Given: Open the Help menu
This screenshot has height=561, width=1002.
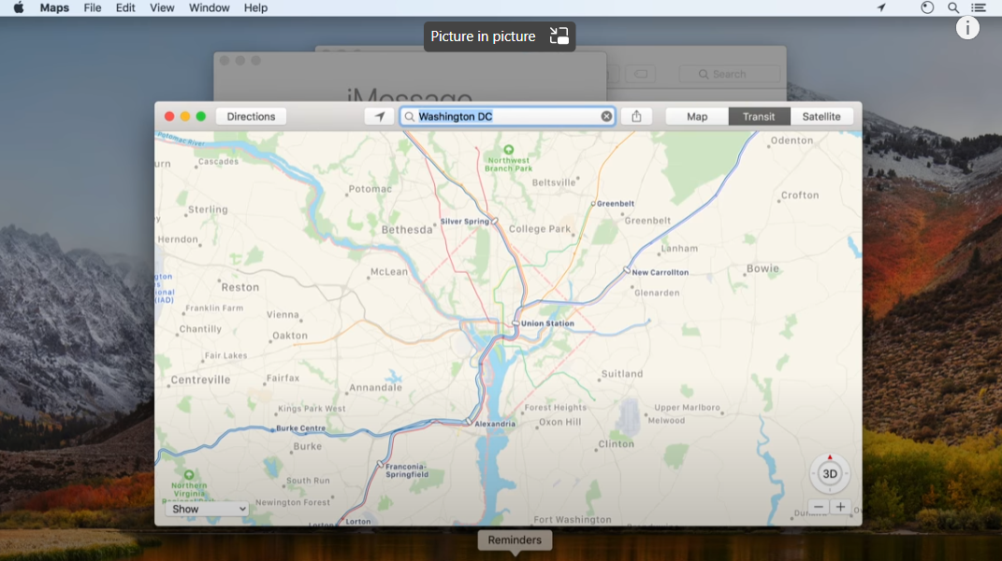Looking at the screenshot, I should pos(255,7).
